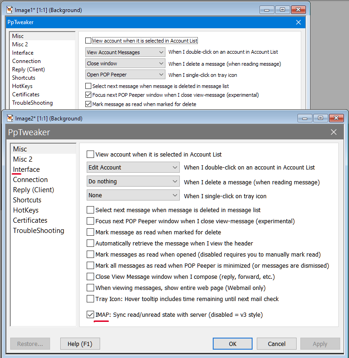This screenshot has width=349, height=358.
Task: Click the Image2 window title bar text
Action: point(49,119)
